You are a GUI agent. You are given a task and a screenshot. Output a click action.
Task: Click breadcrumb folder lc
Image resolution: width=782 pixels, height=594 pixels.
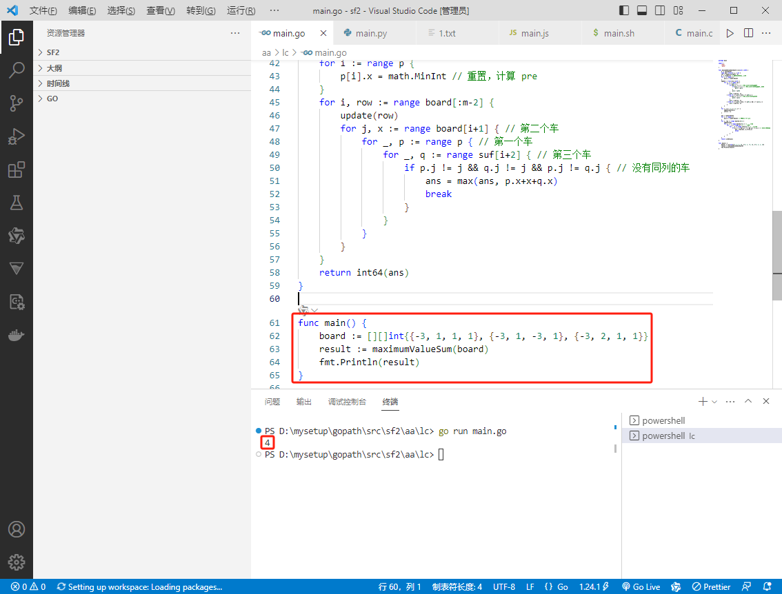(x=285, y=53)
